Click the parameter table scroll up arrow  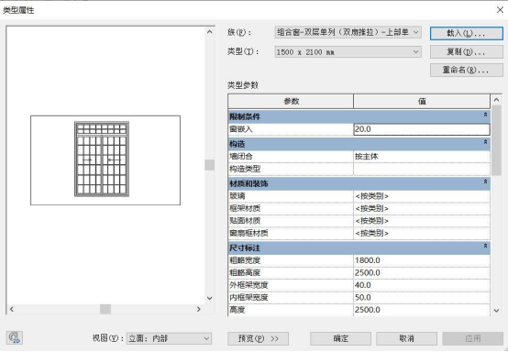(496, 100)
